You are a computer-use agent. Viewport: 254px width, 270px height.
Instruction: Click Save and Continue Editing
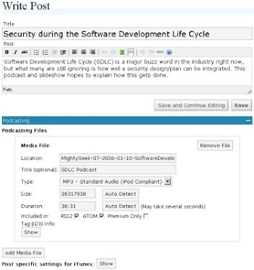(191, 105)
